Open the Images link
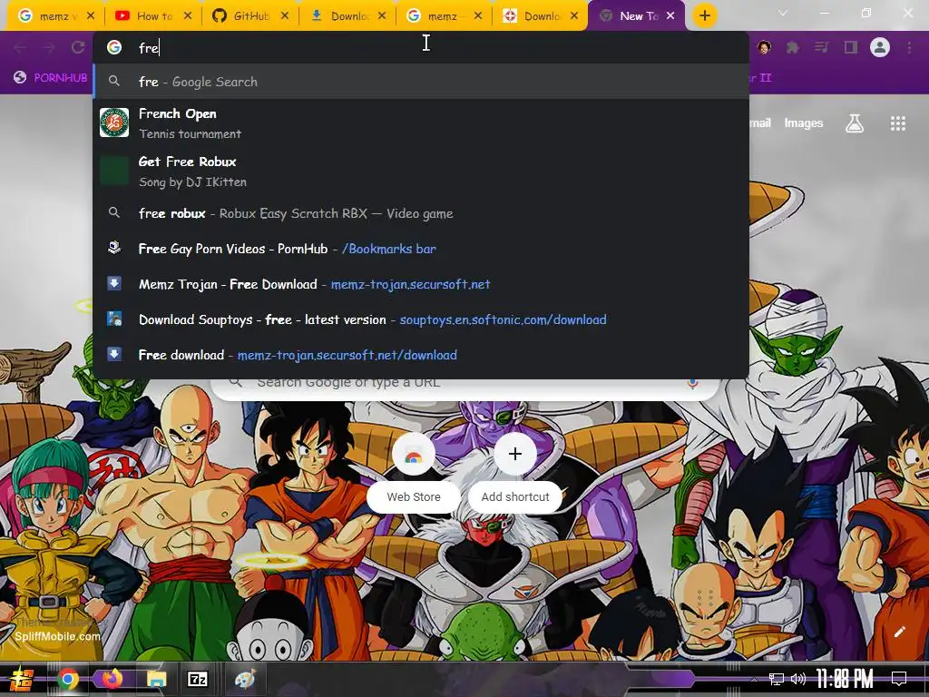Image resolution: width=929 pixels, height=697 pixels. 804,123
